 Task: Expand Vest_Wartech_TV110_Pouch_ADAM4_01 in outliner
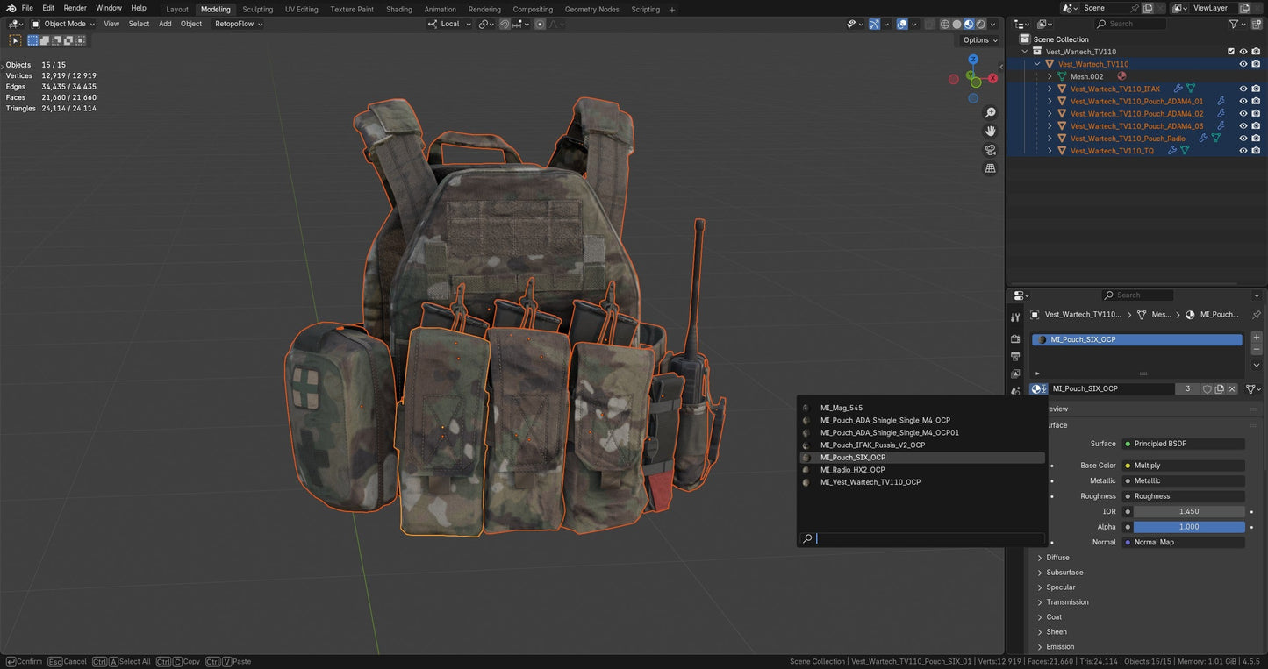pyautogui.click(x=1050, y=101)
